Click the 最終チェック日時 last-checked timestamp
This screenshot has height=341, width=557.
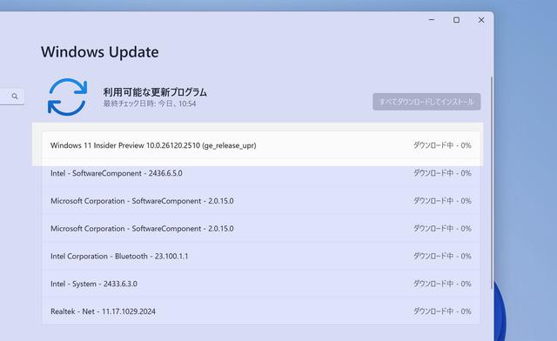[x=150, y=104]
